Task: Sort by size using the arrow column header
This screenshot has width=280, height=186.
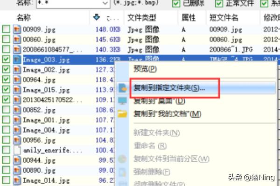Action: click(x=97, y=18)
